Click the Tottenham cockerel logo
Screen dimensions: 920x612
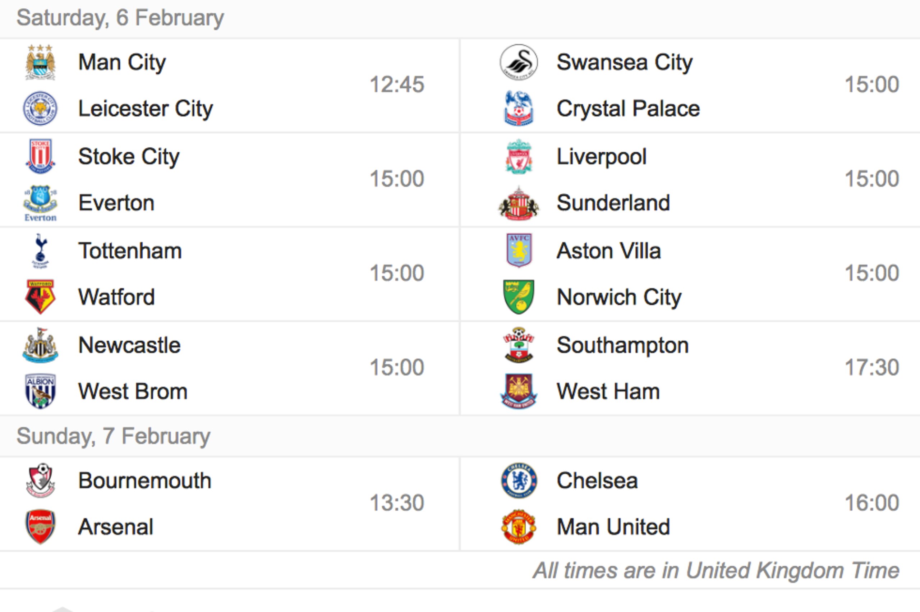(40, 251)
